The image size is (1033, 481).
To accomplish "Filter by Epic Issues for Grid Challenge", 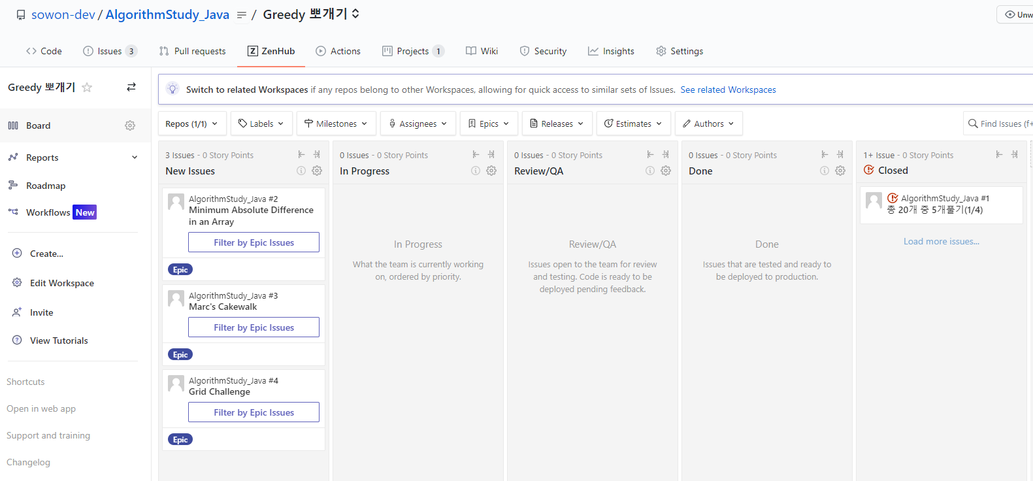I will [254, 412].
